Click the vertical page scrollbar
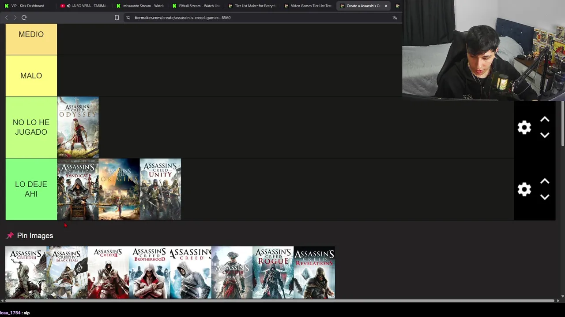Image resolution: width=565 pixels, height=317 pixels. point(562,124)
